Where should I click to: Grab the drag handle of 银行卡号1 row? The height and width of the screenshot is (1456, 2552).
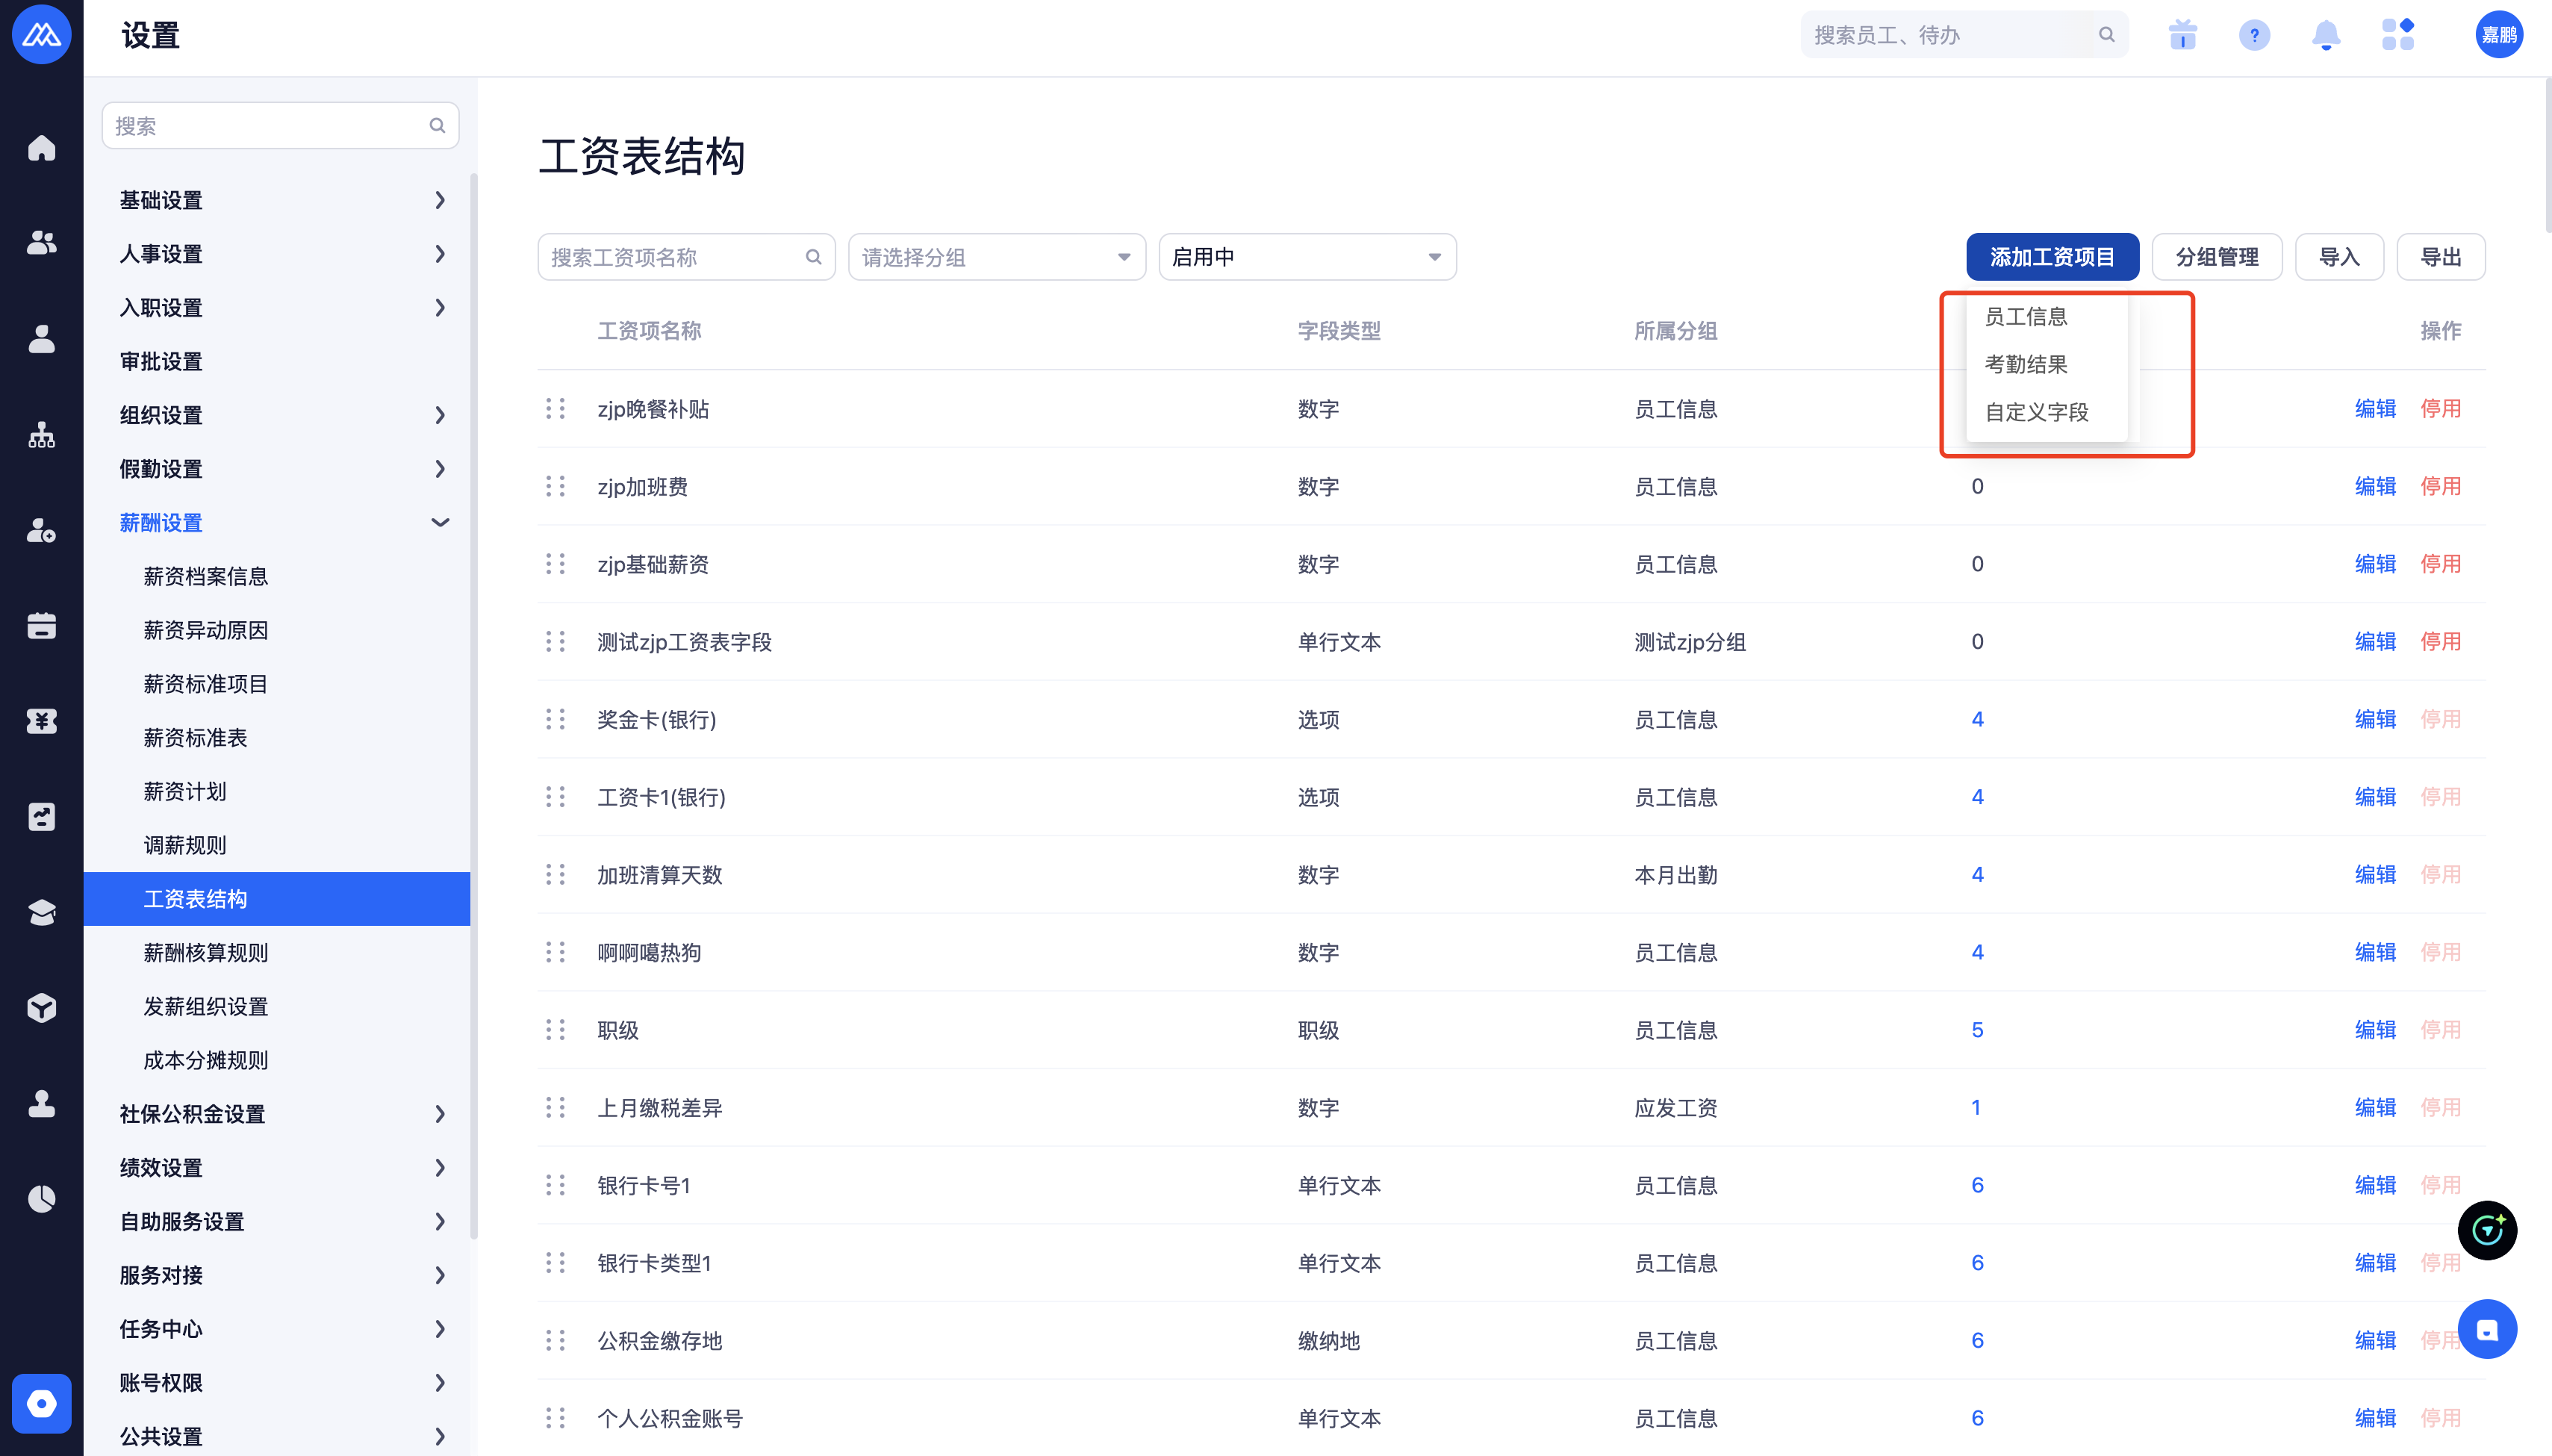point(555,1185)
